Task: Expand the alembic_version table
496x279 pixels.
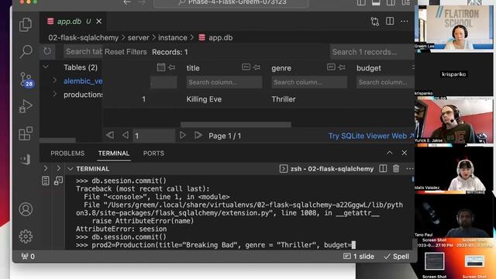Action: point(55,81)
